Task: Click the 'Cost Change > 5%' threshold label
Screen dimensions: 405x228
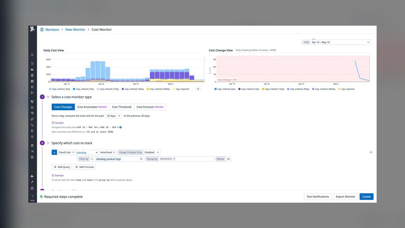Action: [227, 80]
